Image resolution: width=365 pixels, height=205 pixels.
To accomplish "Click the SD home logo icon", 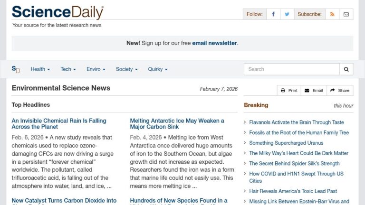I will pyautogui.click(x=16, y=69).
